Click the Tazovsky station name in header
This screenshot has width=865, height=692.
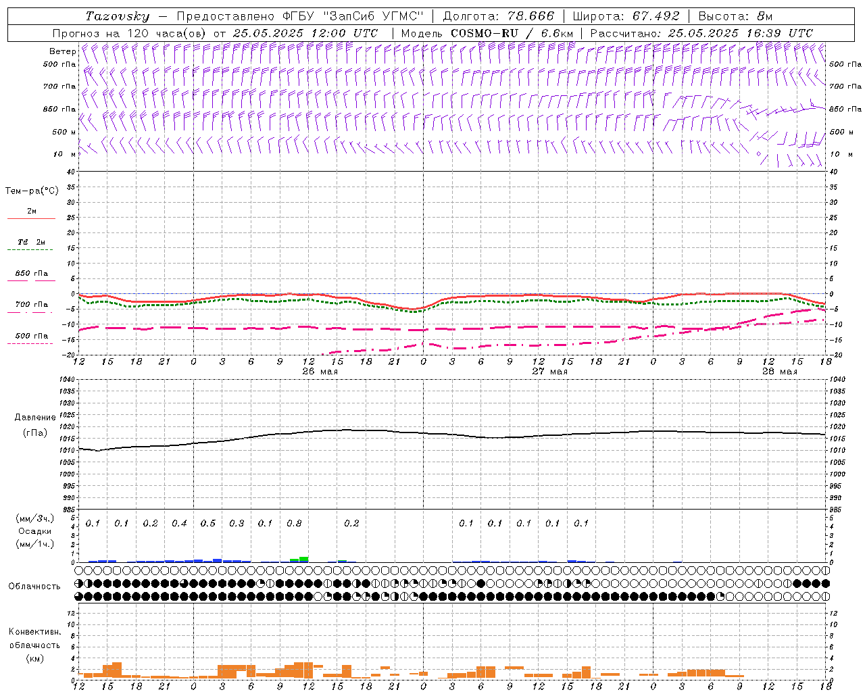click(x=117, y=16)
